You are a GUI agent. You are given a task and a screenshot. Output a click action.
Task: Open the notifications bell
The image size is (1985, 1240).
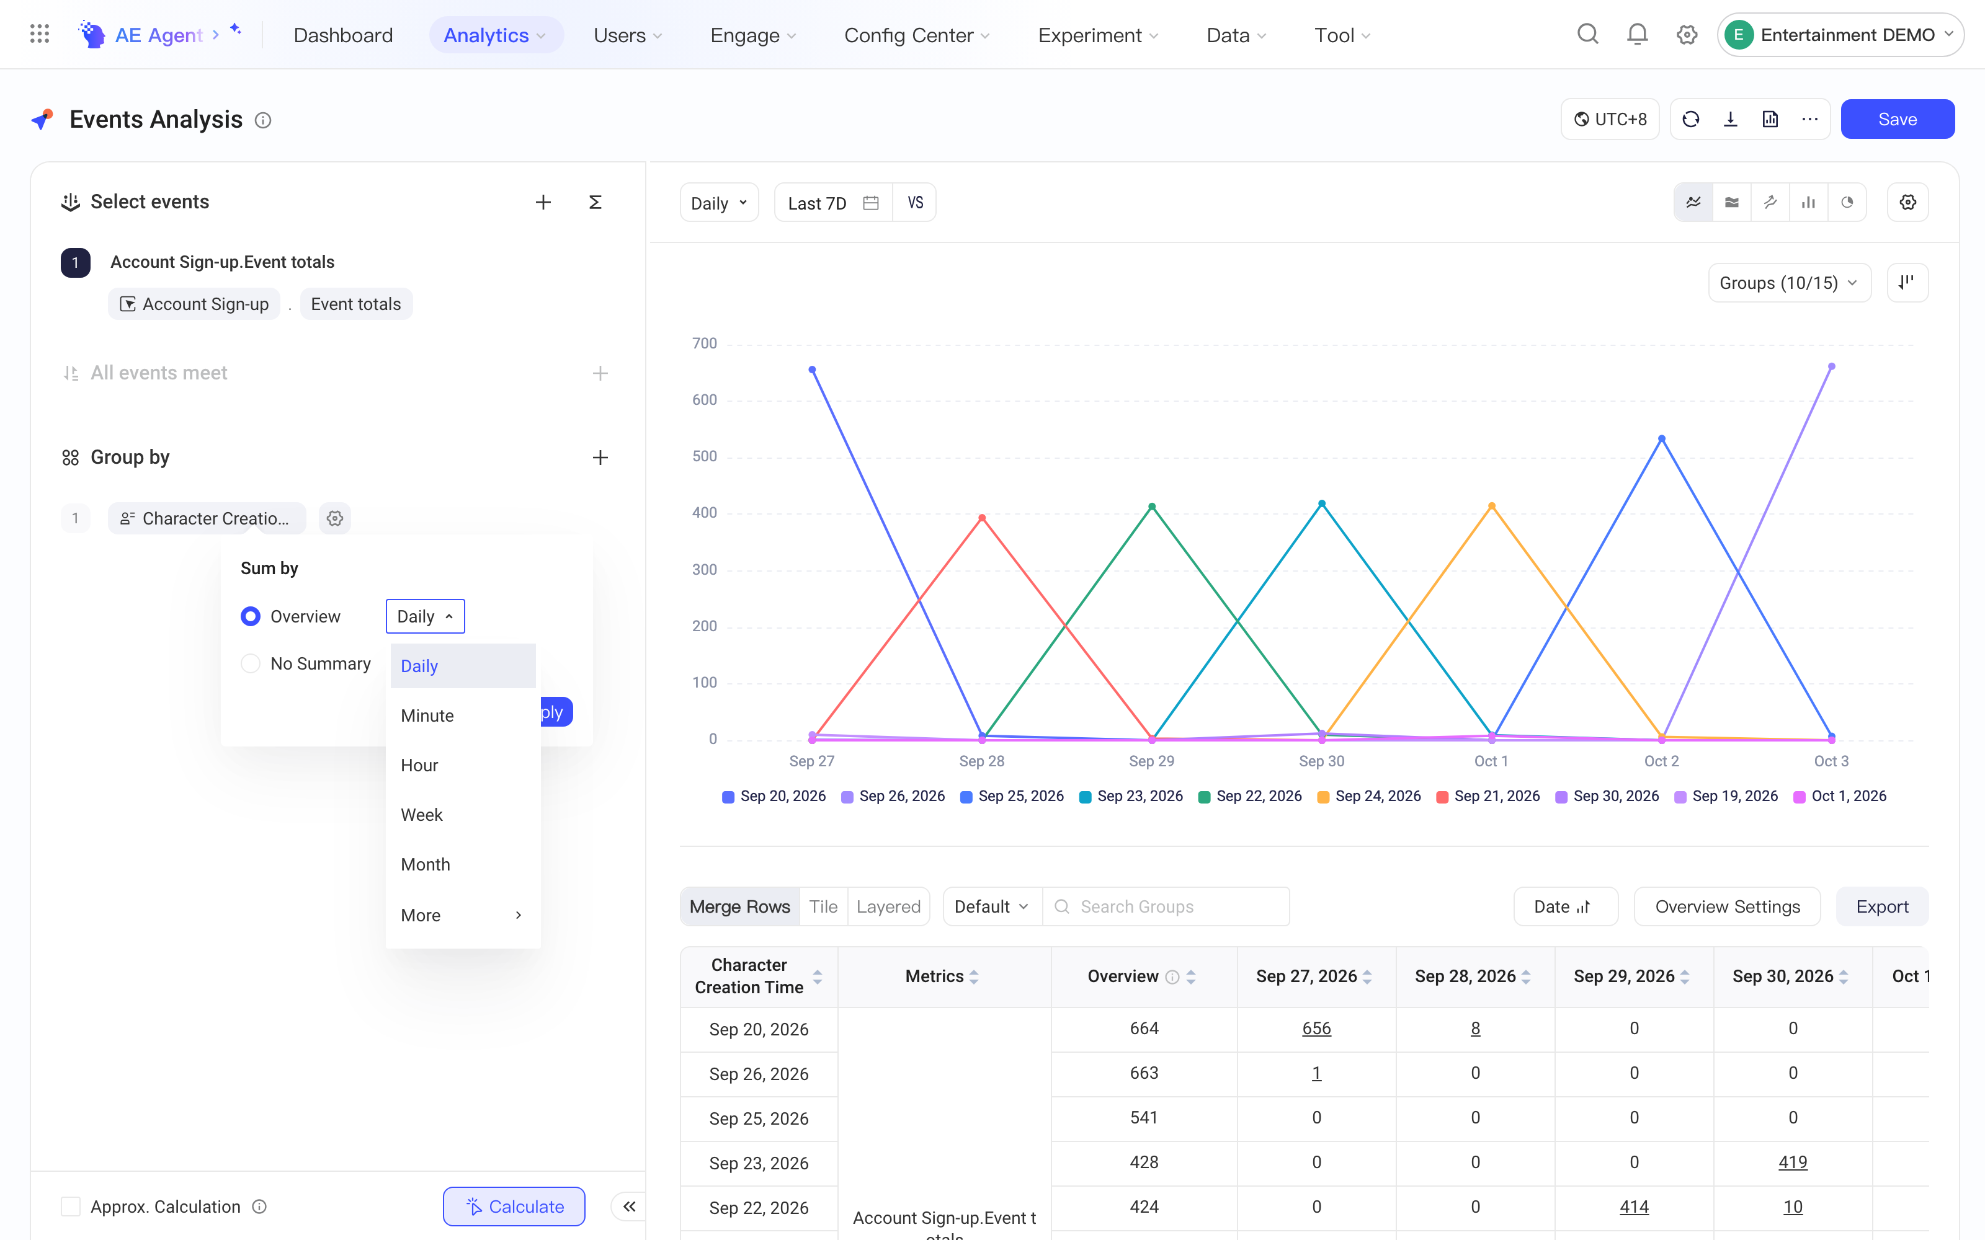pyautogui.click(x=1636, y=35)
